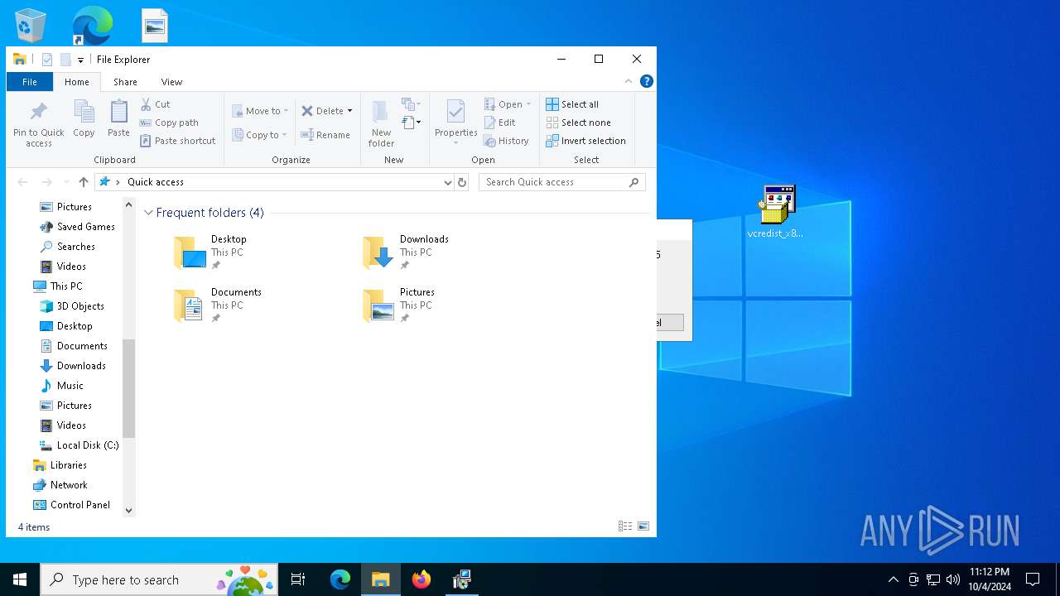Open File Explorer help icon

pyautogui.click(x=647, y=81)
